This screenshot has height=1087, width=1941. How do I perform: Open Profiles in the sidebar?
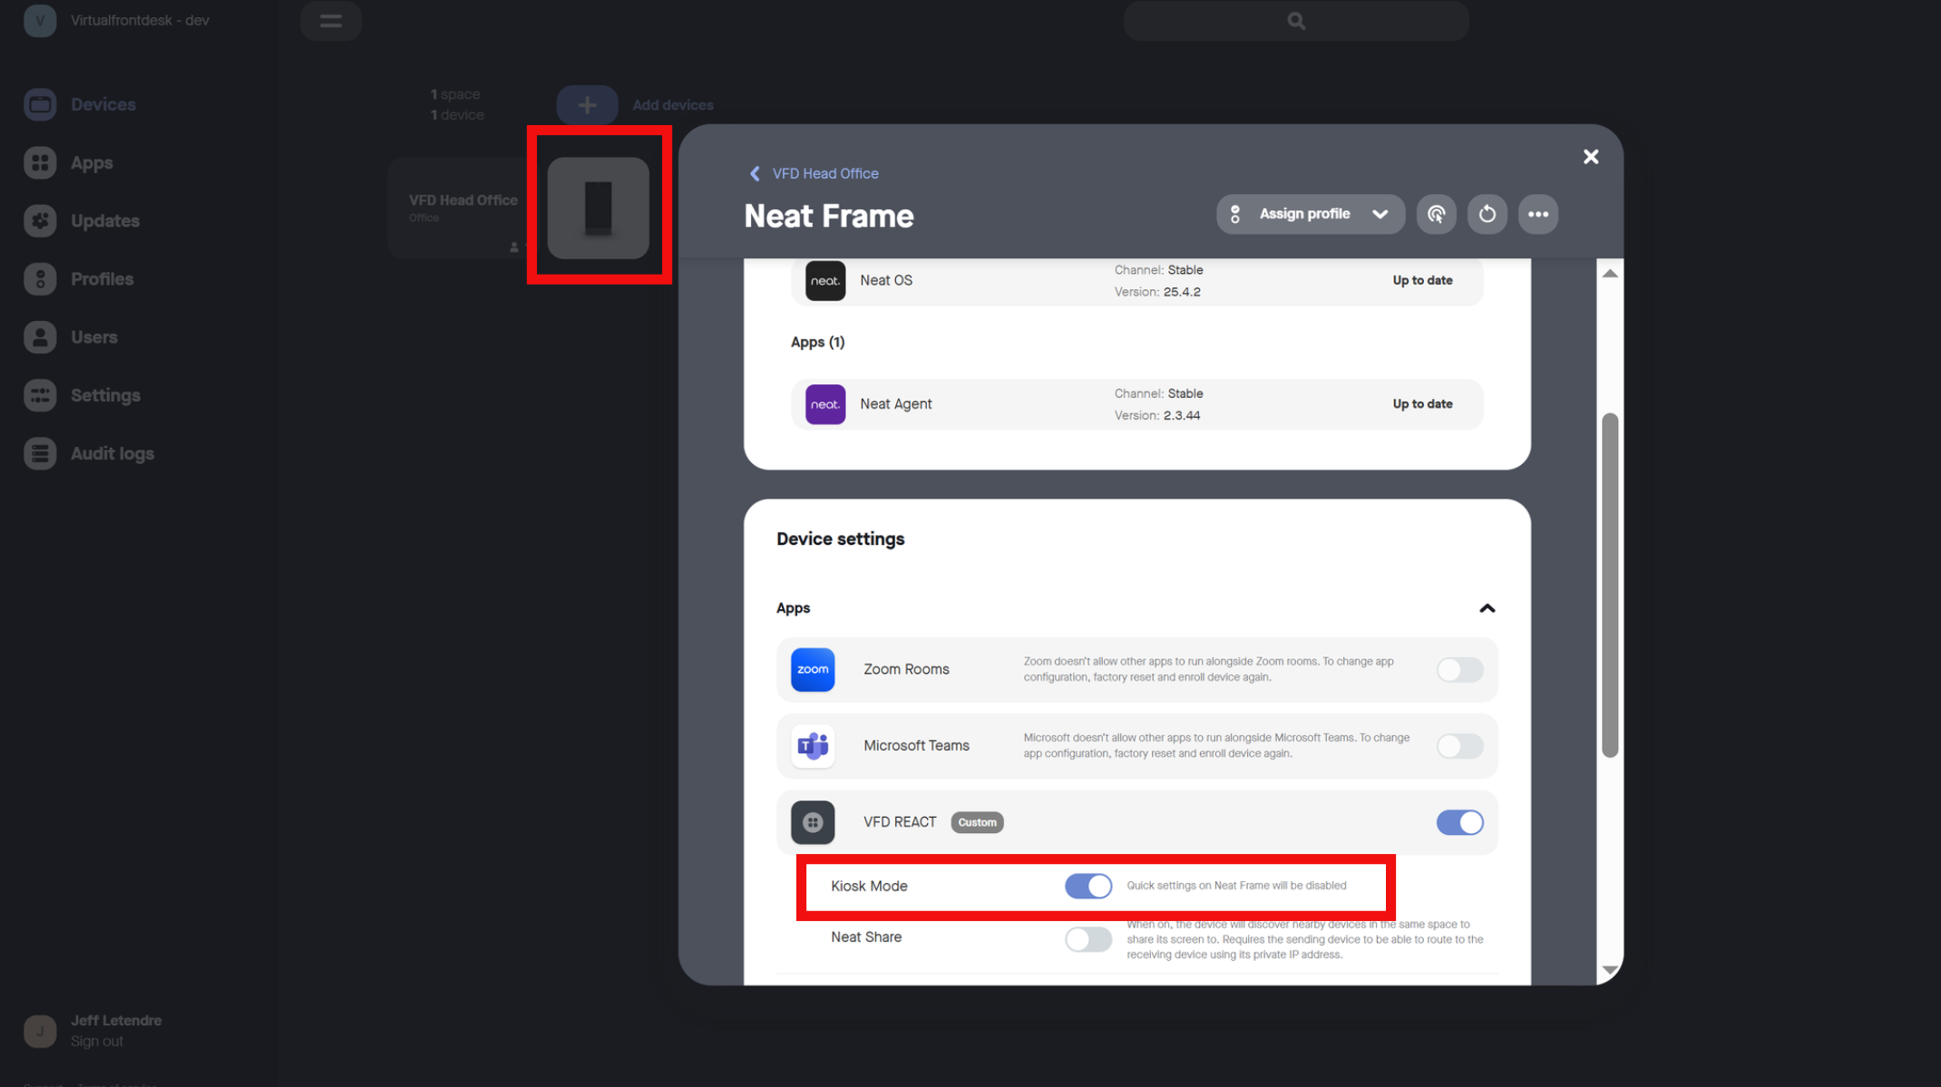[x=102, y=279]
